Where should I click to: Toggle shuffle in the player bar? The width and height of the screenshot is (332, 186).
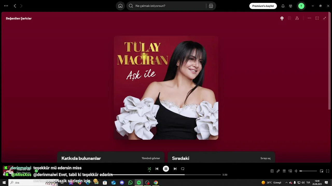click(149, 169)
